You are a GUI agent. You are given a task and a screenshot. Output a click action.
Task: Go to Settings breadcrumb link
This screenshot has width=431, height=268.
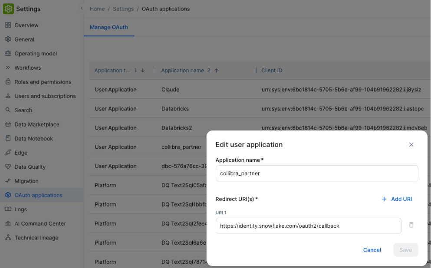(123, 9)
